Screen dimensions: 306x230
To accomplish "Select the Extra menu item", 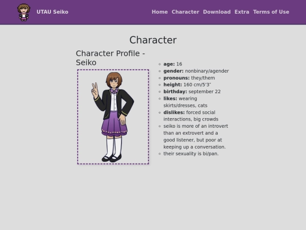I will click(242, 12).
